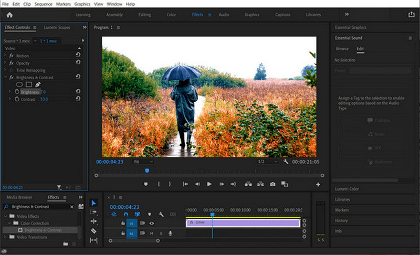Set Mark In point
420x255 pixels.
pos(159,184)
